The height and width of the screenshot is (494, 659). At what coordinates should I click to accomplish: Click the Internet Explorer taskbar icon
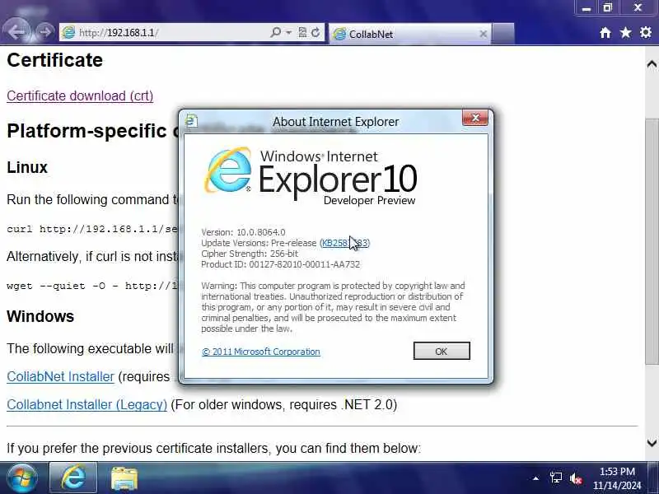(x=73, y=478)
